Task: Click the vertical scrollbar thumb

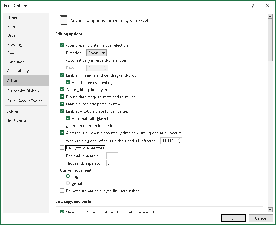Action: [x=270, y=40]
